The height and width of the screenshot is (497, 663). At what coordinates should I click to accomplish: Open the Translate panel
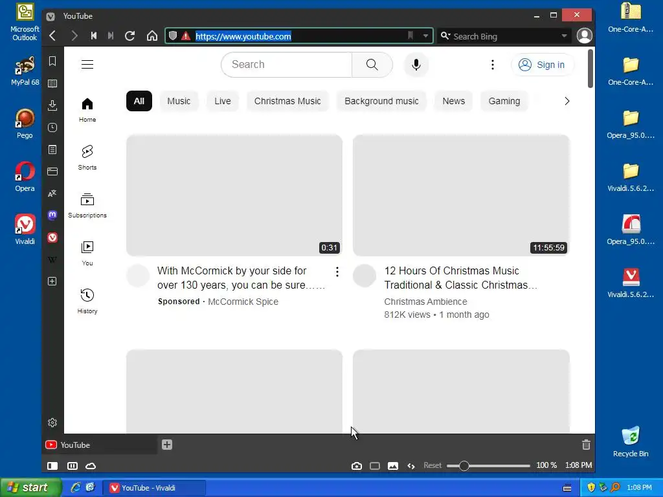[52, 193]
